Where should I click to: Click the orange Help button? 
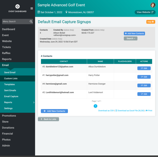point(151,22)
